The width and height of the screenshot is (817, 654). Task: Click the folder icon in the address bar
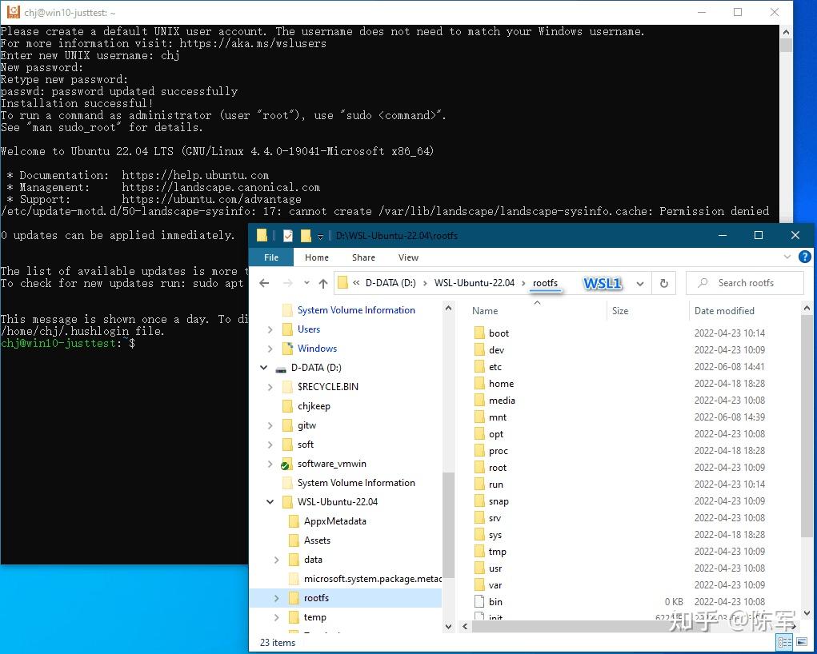click(342, 282)
